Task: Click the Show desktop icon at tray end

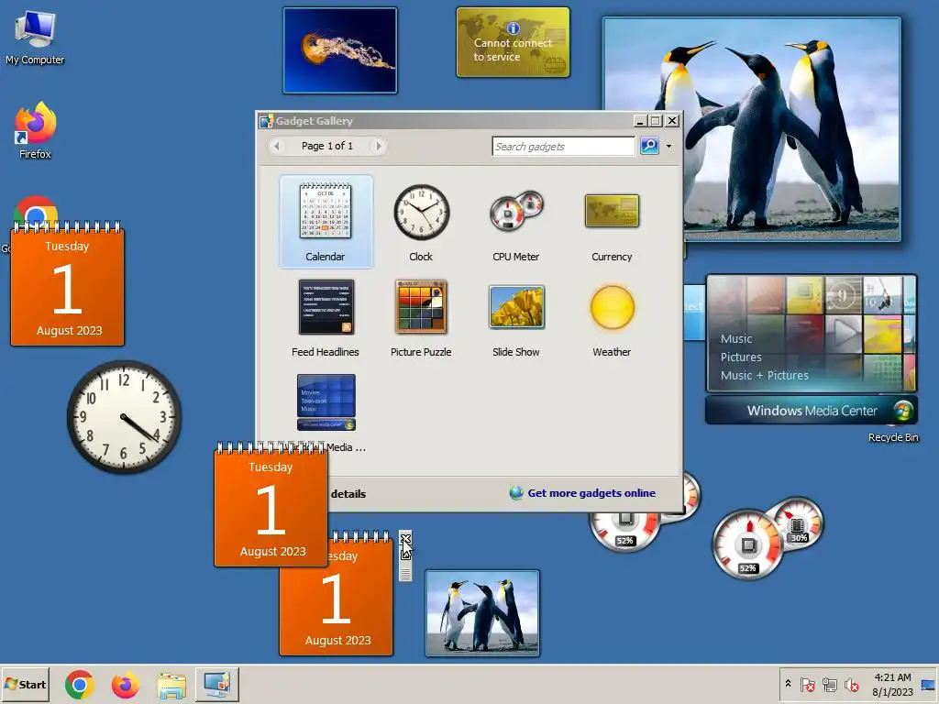Action: coord(928,685)
